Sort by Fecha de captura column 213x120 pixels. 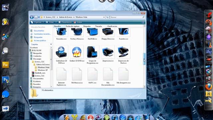(x=73, y=26)
